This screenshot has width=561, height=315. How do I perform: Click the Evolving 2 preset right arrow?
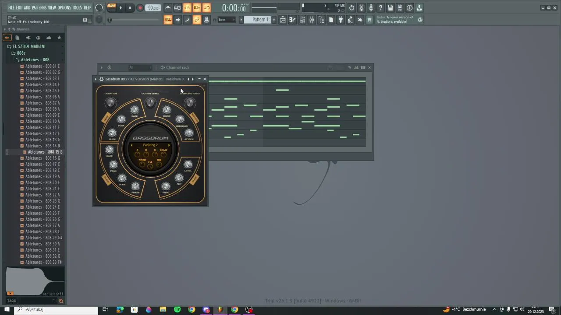coord(169,145)
